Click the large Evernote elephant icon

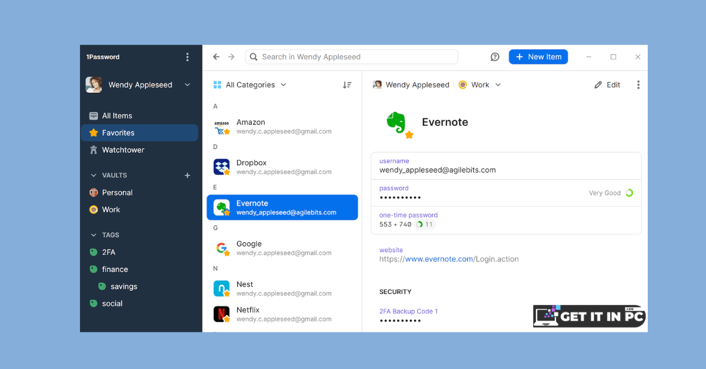(397, 122)
